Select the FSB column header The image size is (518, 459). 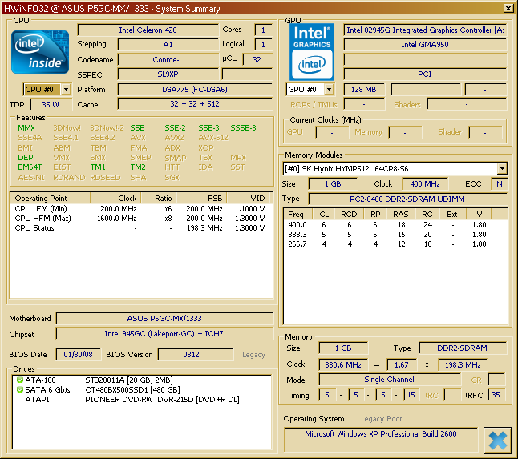(201, 199)
